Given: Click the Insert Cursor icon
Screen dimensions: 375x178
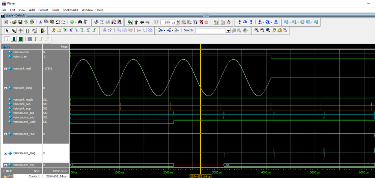Looking at the screenshot, I should coord(54,31).
